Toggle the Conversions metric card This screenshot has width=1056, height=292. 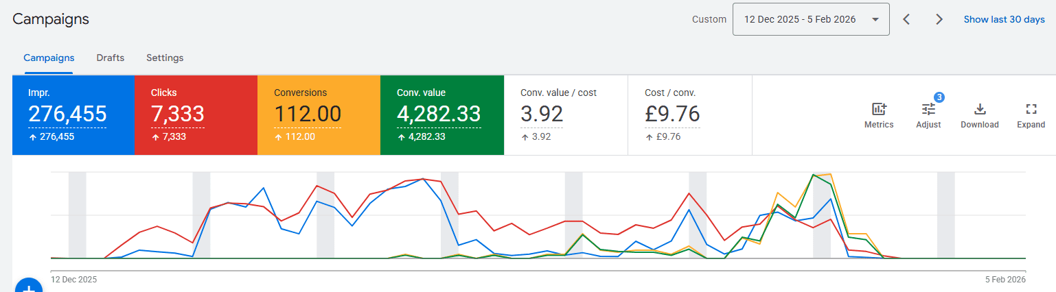click(318, 115)
